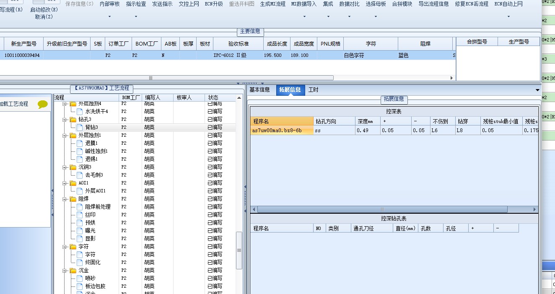Click the 水洗烘干4 document icon

(x=80, y=112)
